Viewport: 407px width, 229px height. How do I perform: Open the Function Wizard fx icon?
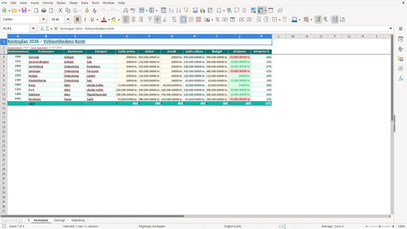[42, 28]
